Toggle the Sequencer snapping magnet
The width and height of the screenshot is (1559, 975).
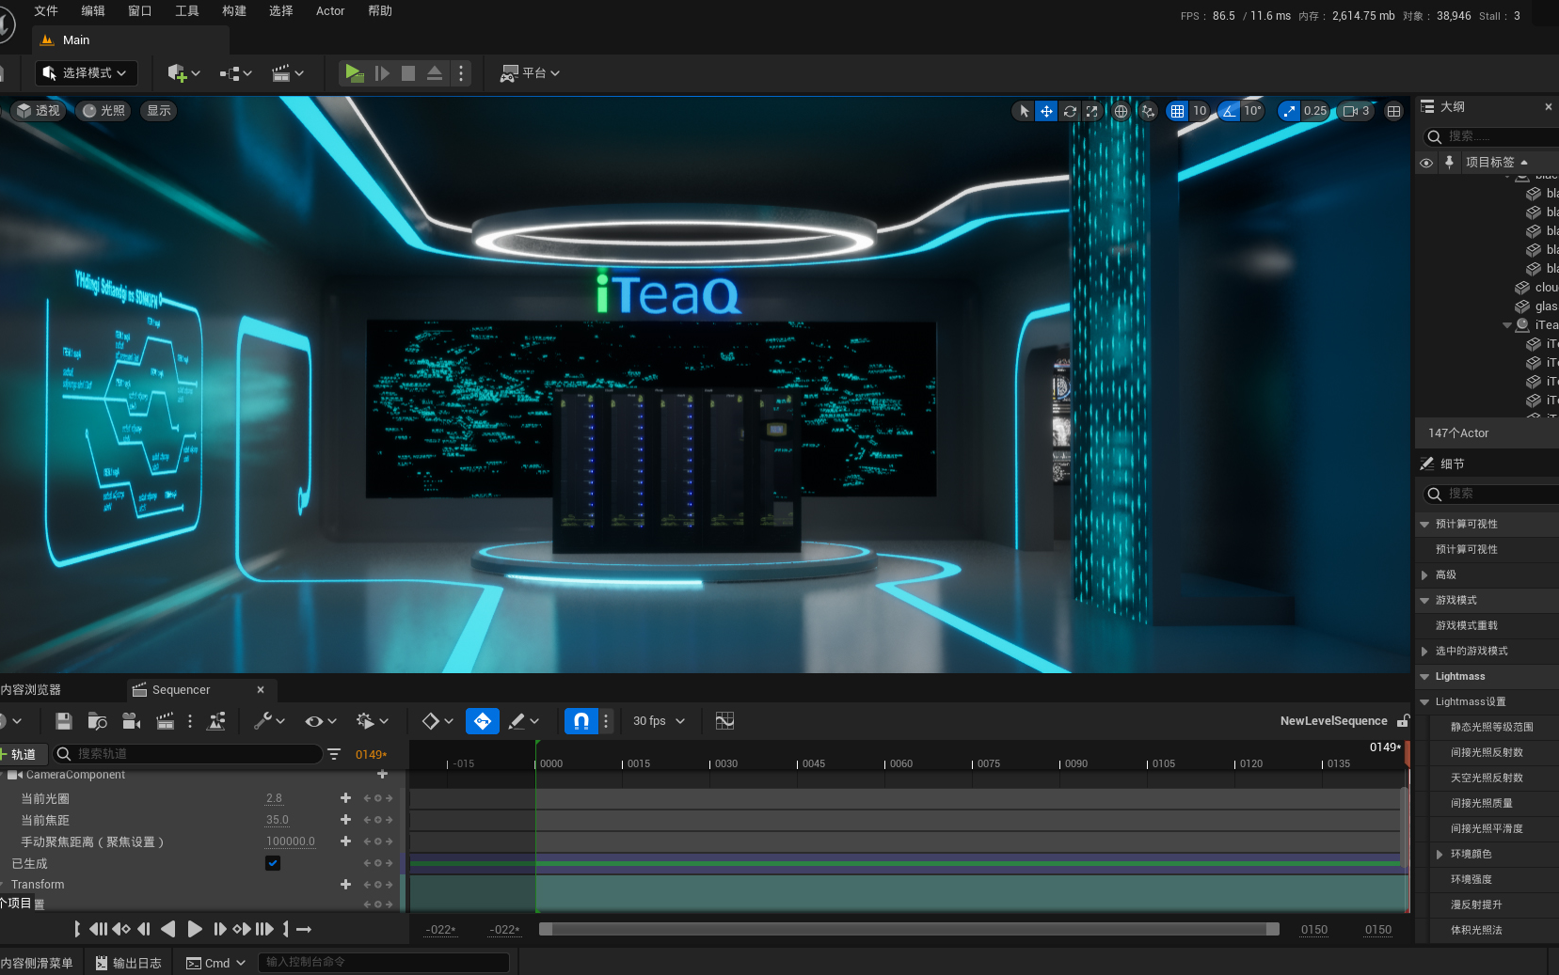[x=581, y=721]
